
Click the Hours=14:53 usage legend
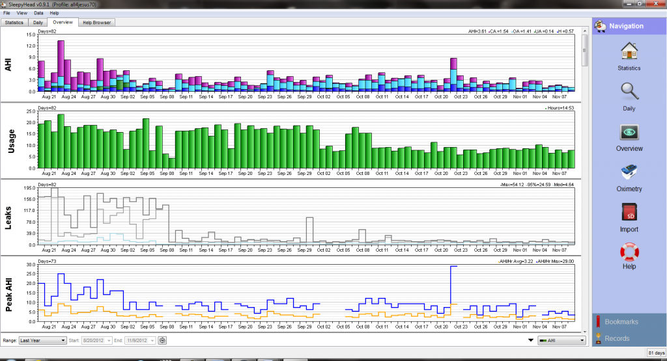click(560, 108)
